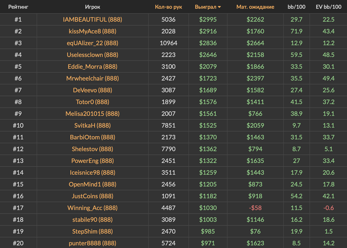Viewport: 347px width, 248px height.
Task: Open kissMyAce8 (888) player link
Action: pyautogui.click(x=93, y=31)
